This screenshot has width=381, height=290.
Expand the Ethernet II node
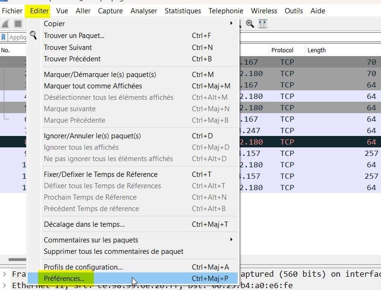pos(3,285)
